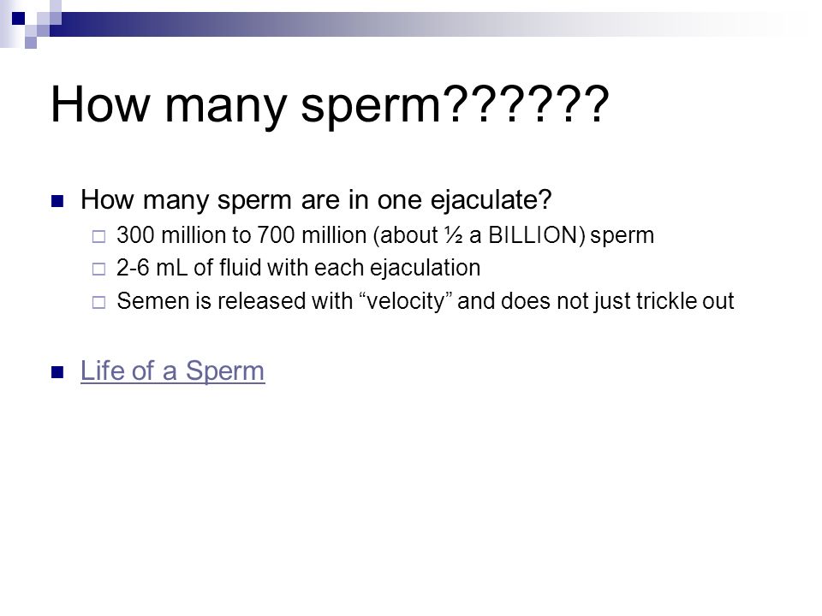Click the blue bullet beside Life of a Sperm
822x616 pixels.
click(57, 372)
